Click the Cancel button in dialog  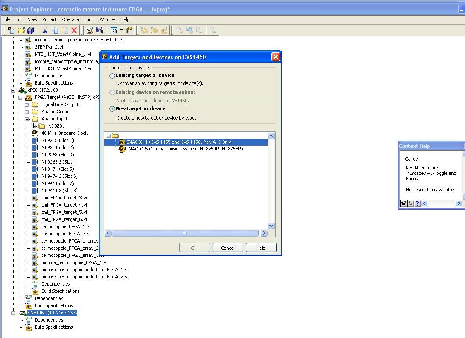[x=228, y=248]
